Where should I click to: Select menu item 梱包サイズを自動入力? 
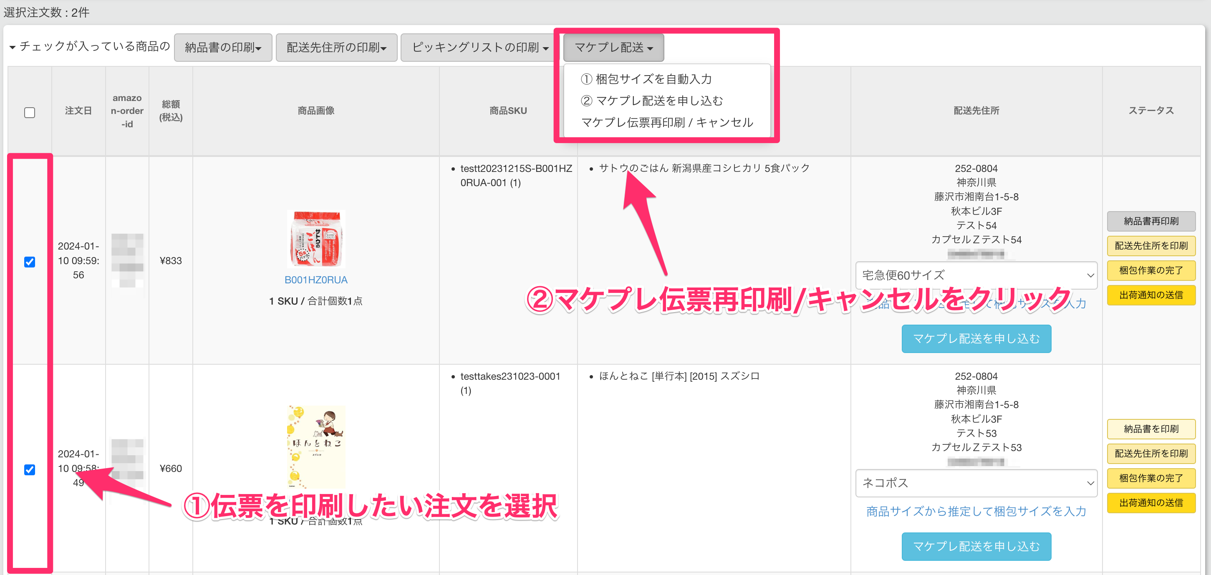coord(647,79)
